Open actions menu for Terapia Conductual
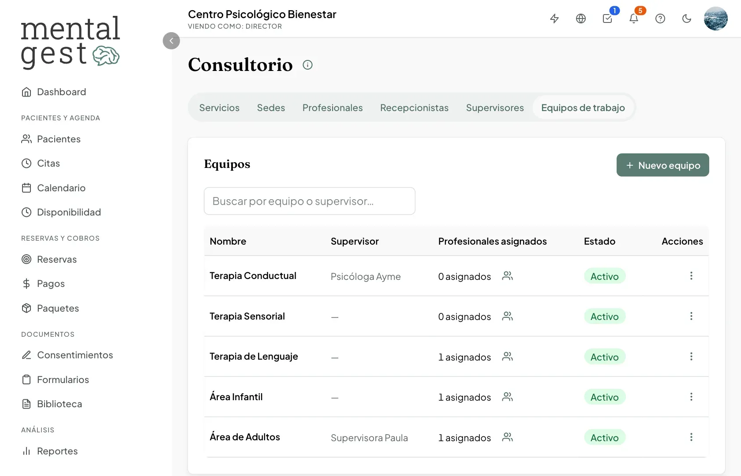 point(691,276)
